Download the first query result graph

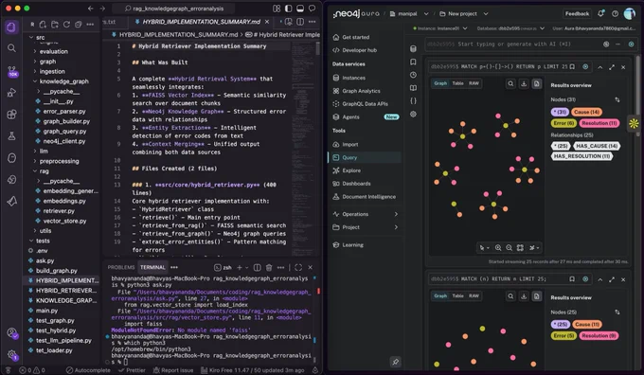click(524, 83)
